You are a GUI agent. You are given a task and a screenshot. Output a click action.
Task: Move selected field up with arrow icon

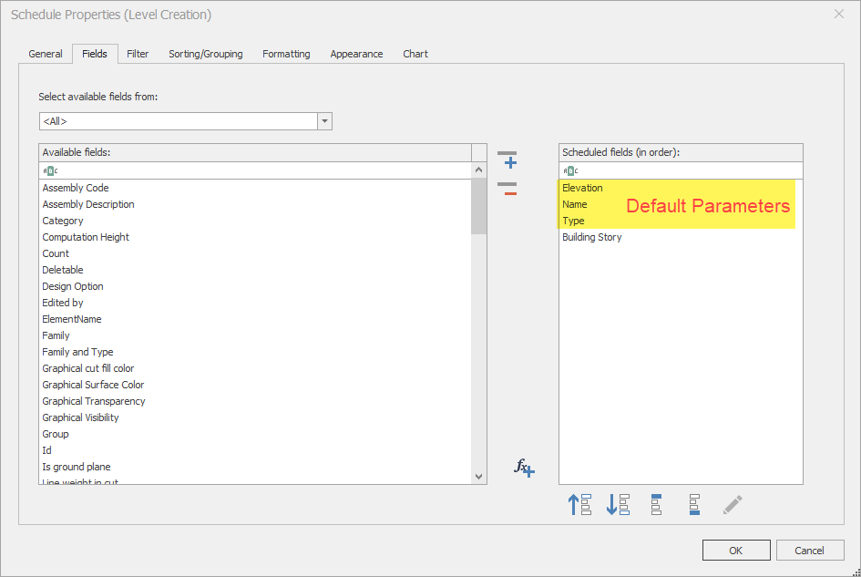point(579,504)
